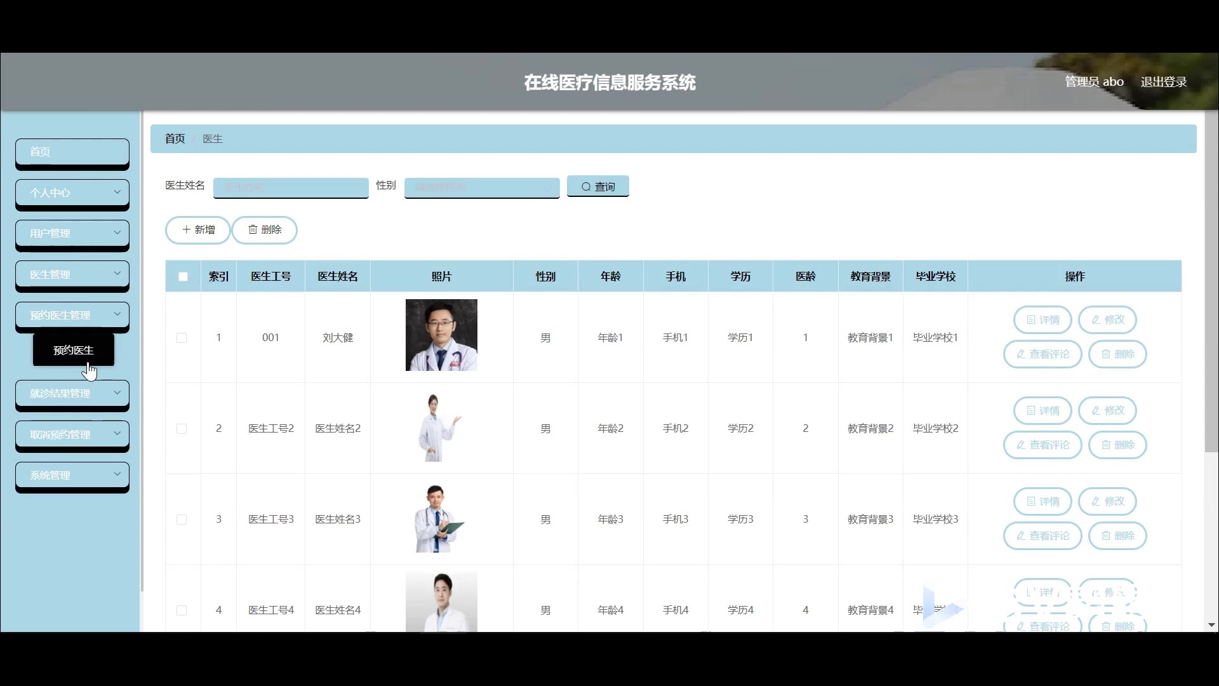Click the 删除 button above the table
Image resolution: width=1219 pixels, height=686 pixels.
coord(264,230)
